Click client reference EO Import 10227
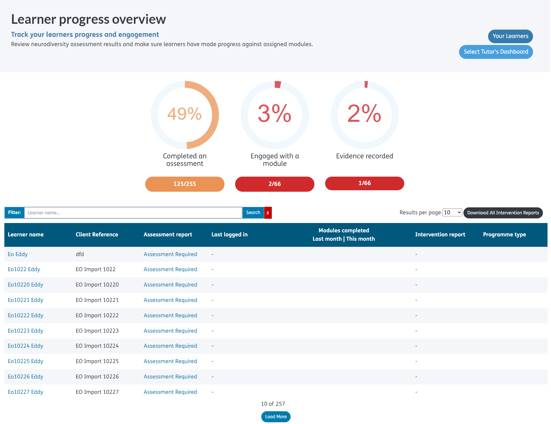 pos(97,392)
